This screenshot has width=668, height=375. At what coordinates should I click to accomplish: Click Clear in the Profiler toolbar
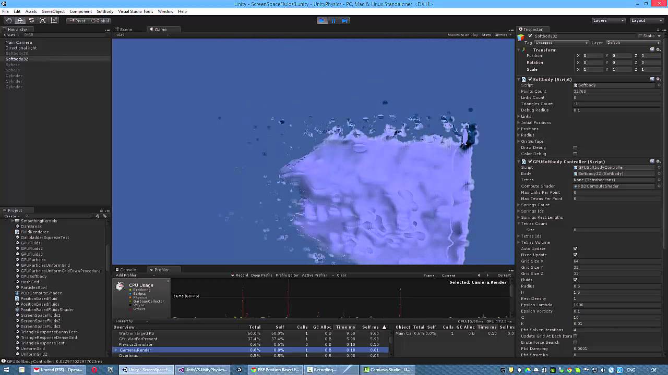(x=342, y=275)
